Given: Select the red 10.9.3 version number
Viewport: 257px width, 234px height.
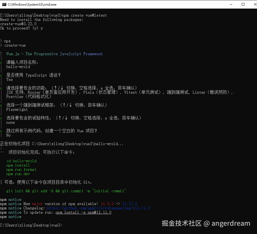Looking at the screenshot, I should pos(107,204).
